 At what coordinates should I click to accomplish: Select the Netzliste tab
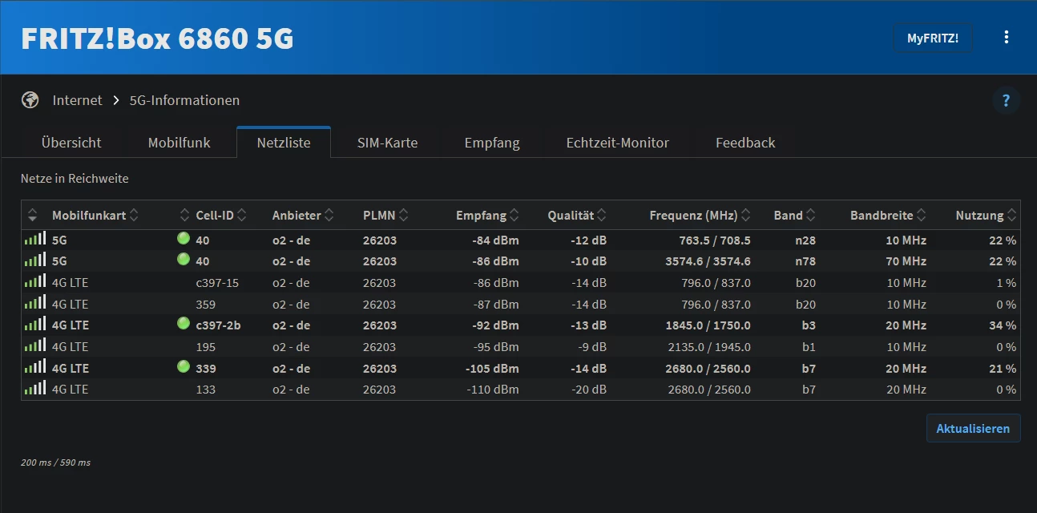pos(284,143)
